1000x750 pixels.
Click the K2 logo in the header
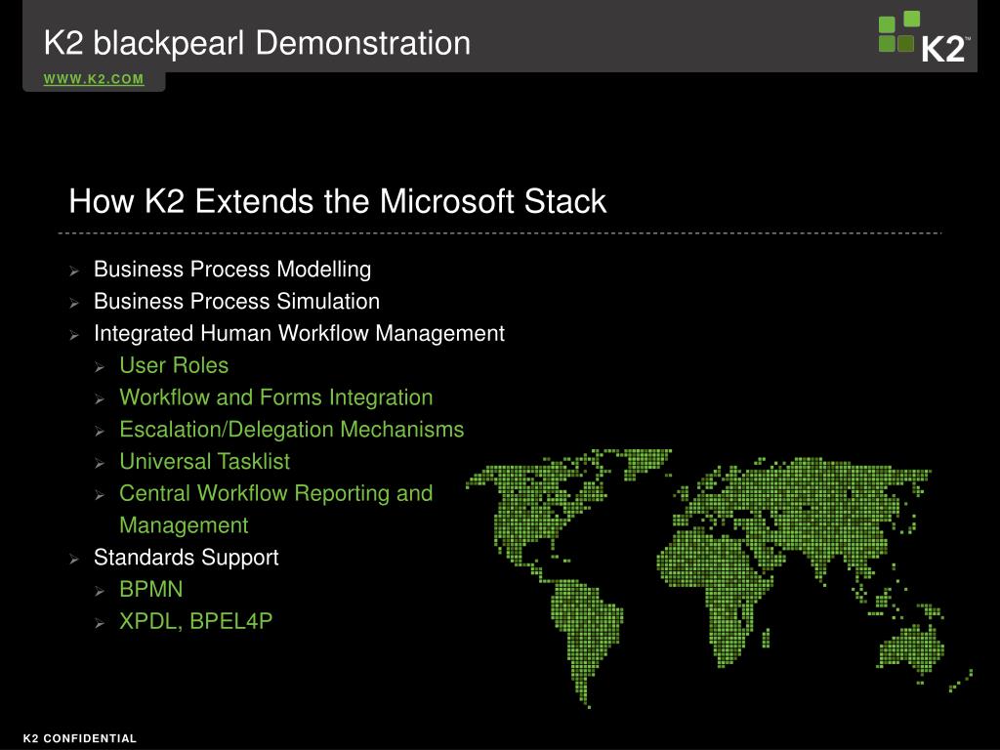[x=924, y=37]
